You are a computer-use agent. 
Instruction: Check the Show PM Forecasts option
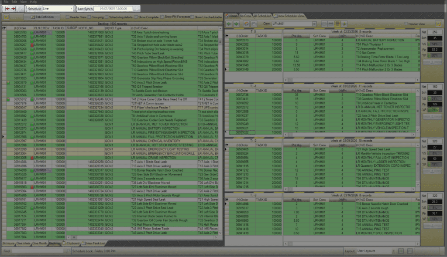click(162, 17)
